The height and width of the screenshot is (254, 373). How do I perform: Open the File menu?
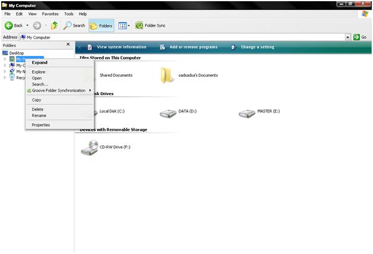point(7,14)
